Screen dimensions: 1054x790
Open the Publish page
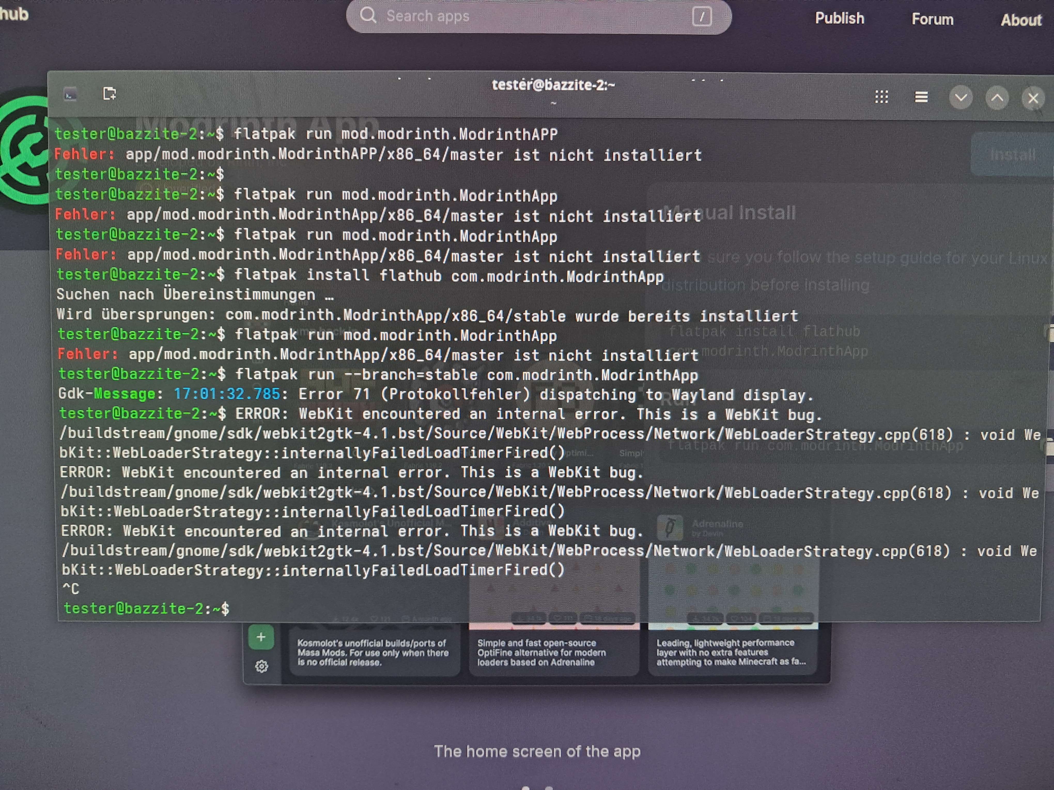point(839,19)
